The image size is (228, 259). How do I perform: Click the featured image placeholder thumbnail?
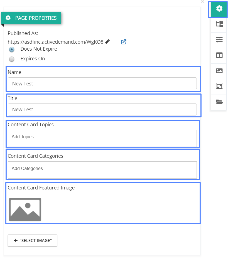[x=25, y=209]
